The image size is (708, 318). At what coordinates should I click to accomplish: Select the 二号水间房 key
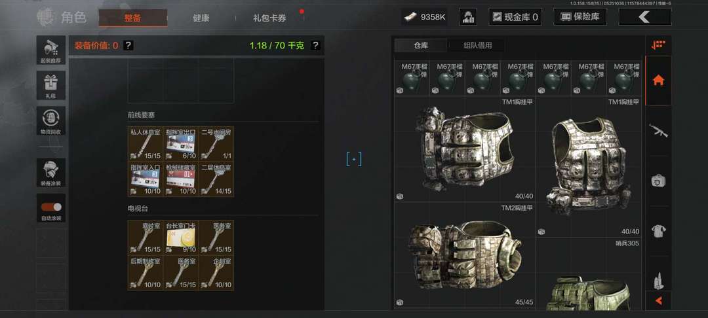tap(216, 144)
